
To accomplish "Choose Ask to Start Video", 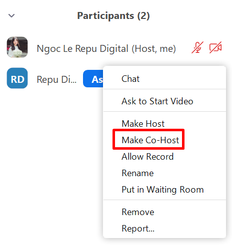I will (x=164, y=101).
